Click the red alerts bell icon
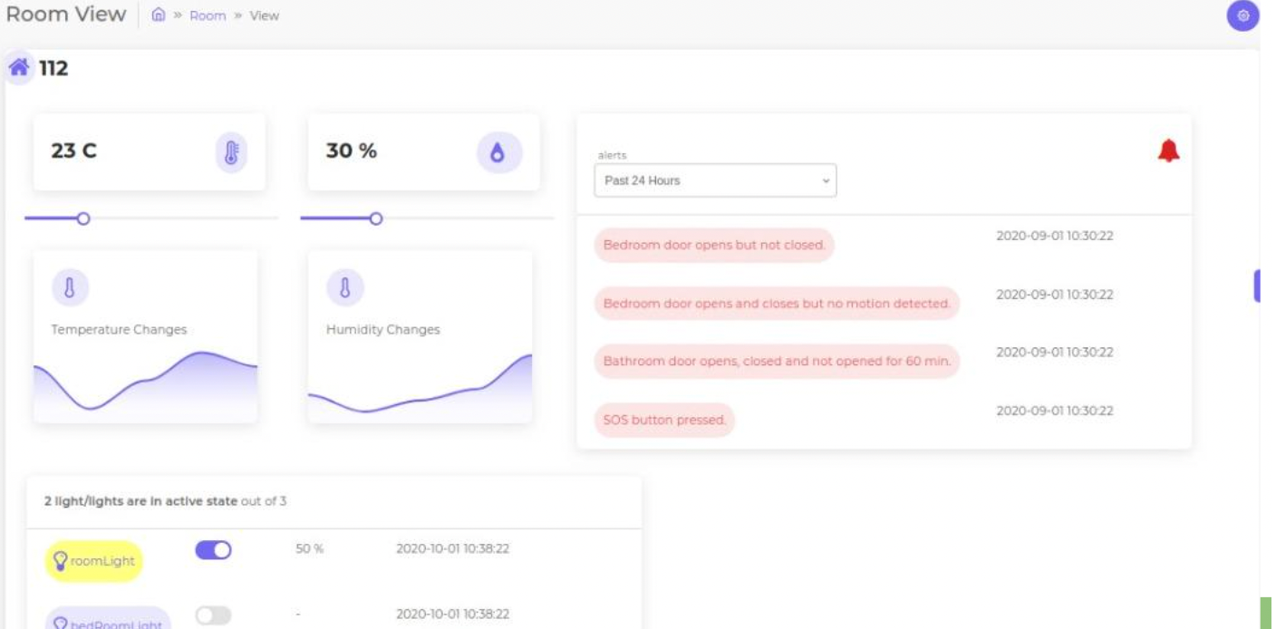Viewport: 1276px width, 629px height. pos(1168,151)
